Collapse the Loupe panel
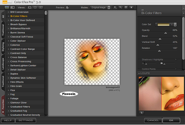 pos(139,73)
